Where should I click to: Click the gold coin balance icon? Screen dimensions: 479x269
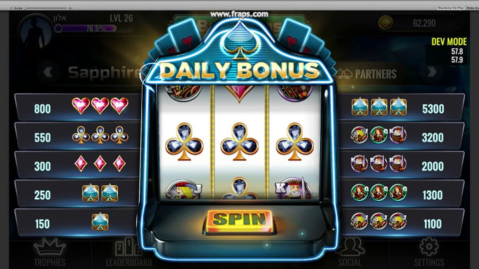(386, 22)
